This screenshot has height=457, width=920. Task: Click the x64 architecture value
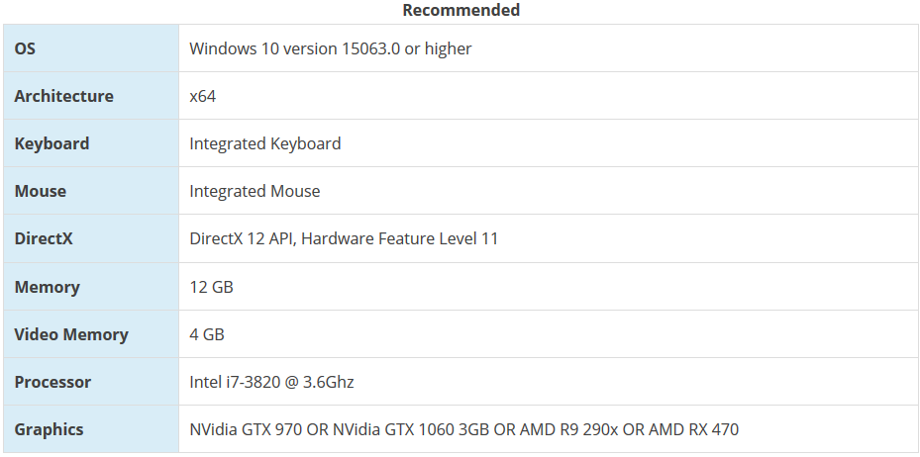click(x=202, y=96)
